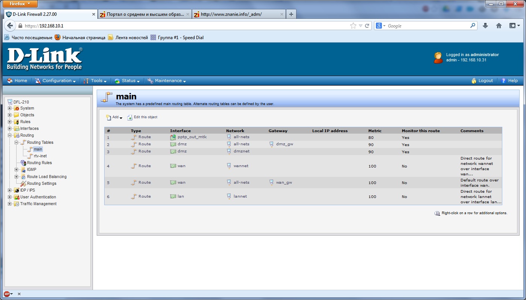Click the Routing Settings icon in tree
The image size is (526, 300).
point(23,183)
